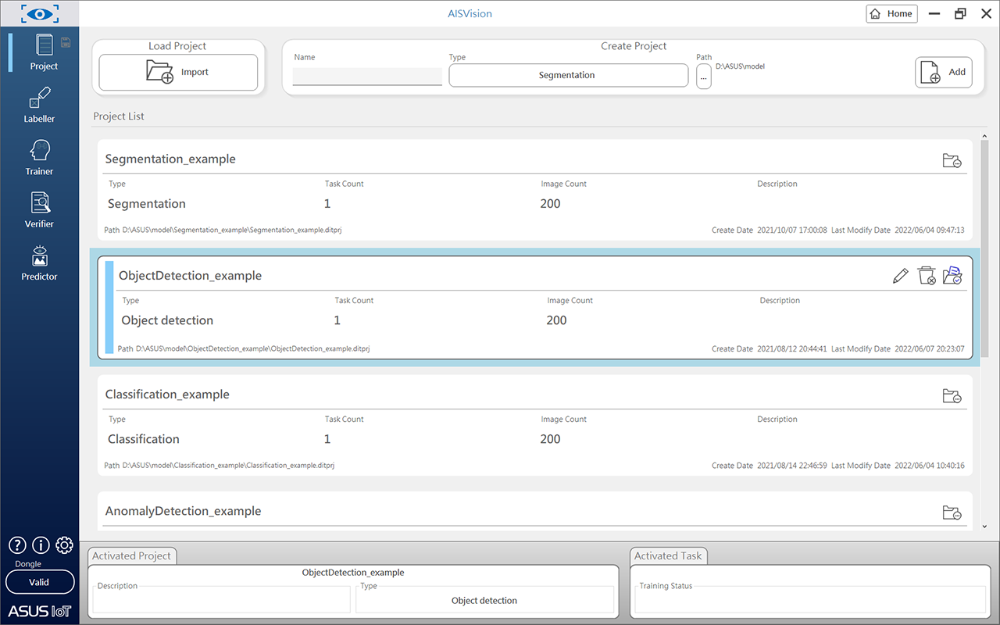1000x625 pixels.
Task: Focus the project Name input field
Action: (x=367, y=76)
